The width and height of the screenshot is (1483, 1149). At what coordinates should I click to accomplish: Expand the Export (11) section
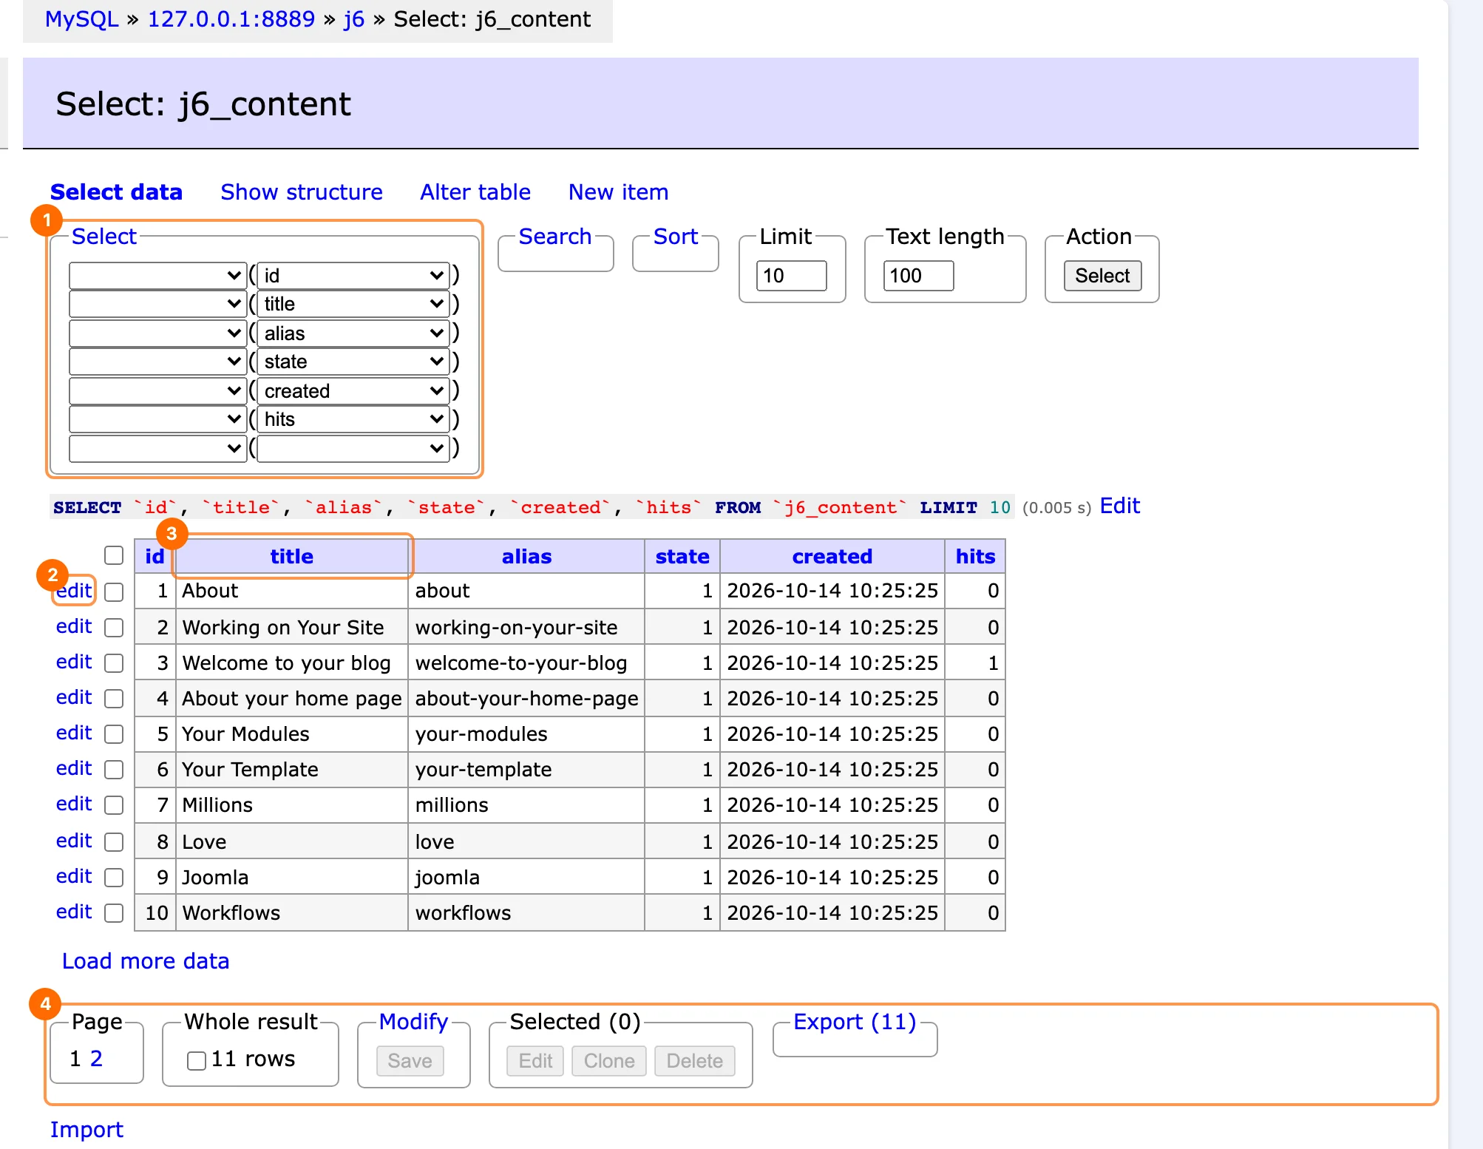(x=855, y=1022)
